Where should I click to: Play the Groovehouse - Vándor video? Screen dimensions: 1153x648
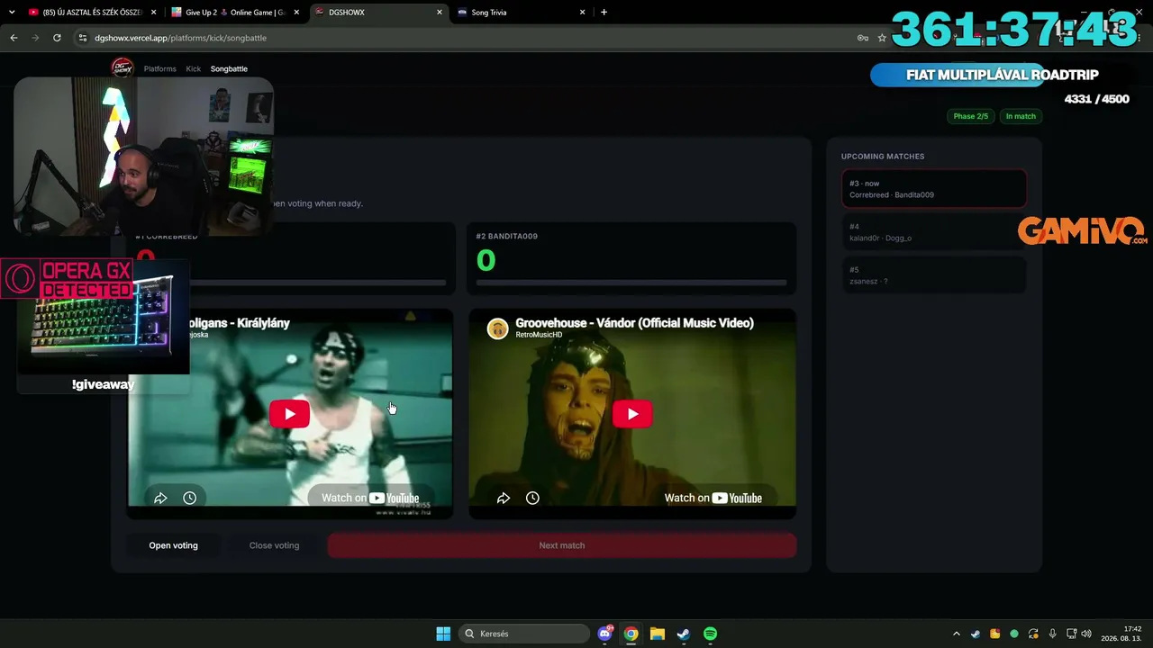[632, 414]
